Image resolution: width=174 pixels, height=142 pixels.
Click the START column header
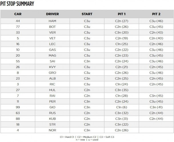87,14
